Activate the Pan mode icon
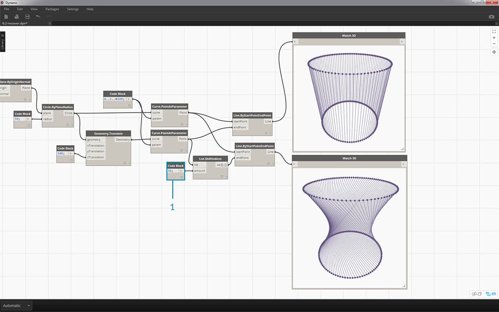The image size is (499, 312). [494, 52]
